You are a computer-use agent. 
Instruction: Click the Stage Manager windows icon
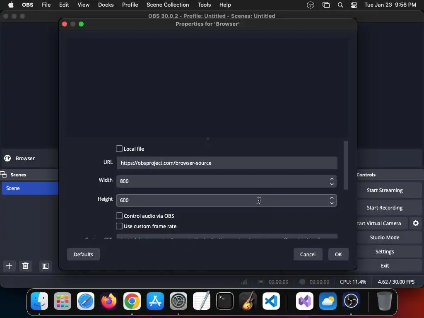click(x=326, y=5)
